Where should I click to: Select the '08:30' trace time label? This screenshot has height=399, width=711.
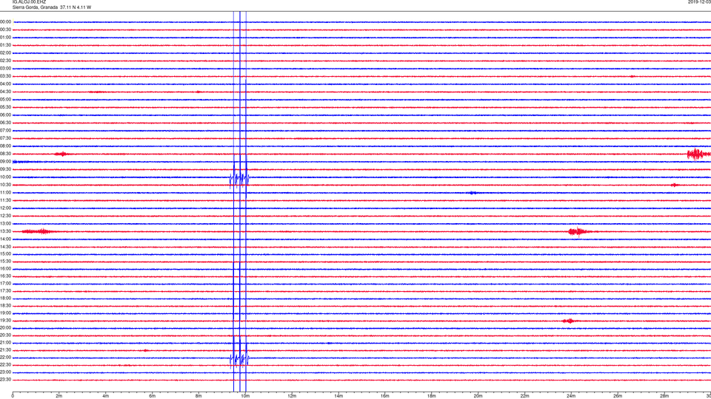click(5, 154)
